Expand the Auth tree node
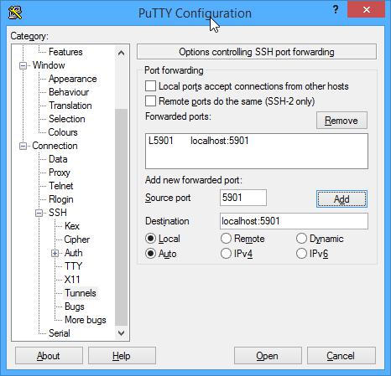 pyautogui.click(x=55, y=253)
